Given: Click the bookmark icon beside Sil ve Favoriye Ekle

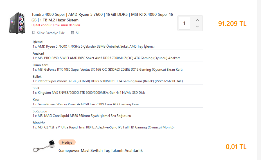Looking at the screenshot, I should click(x=34, y=33).
